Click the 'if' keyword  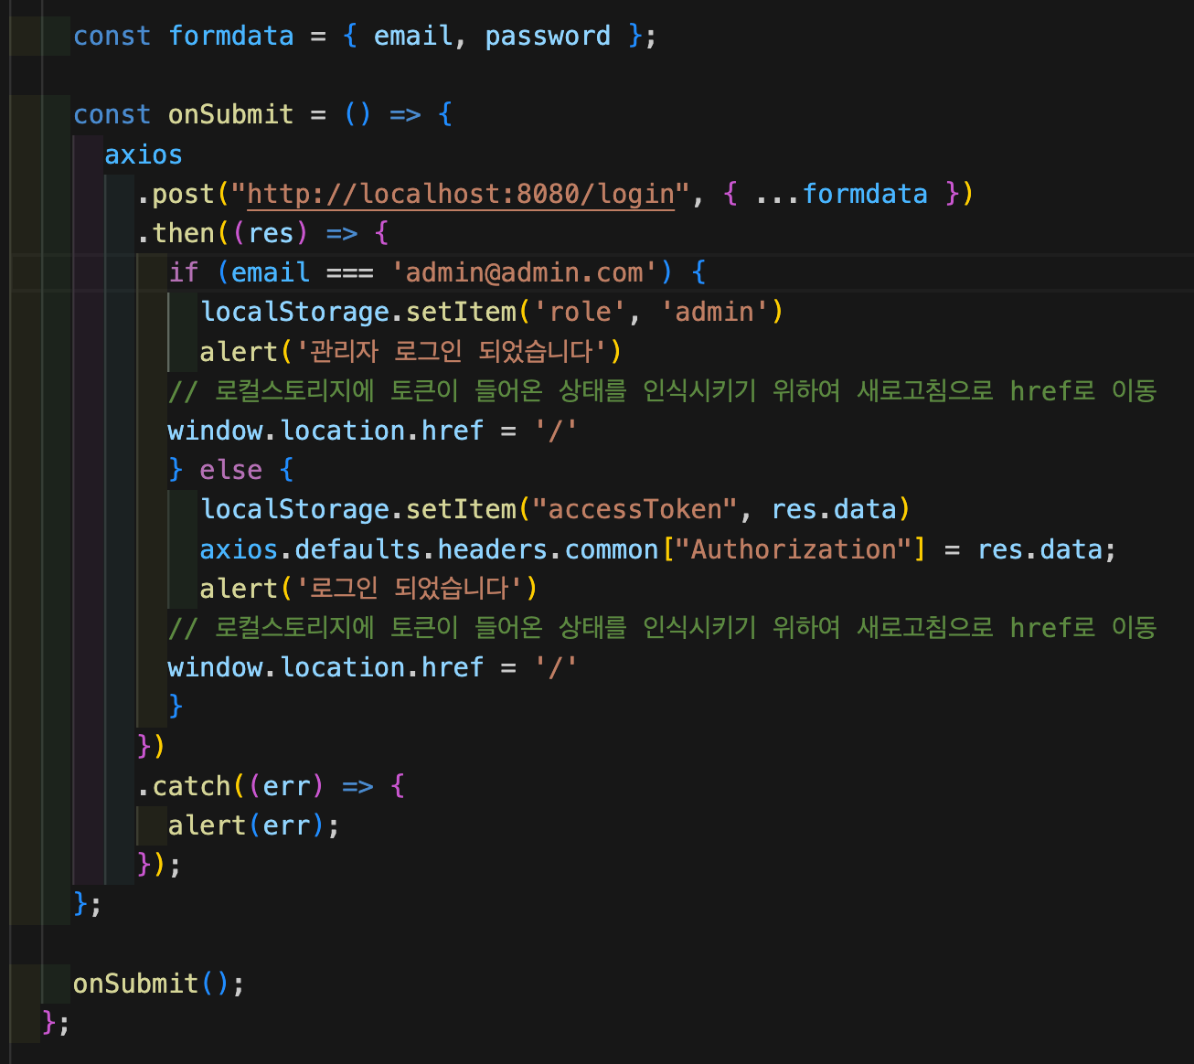click(184, 272)
